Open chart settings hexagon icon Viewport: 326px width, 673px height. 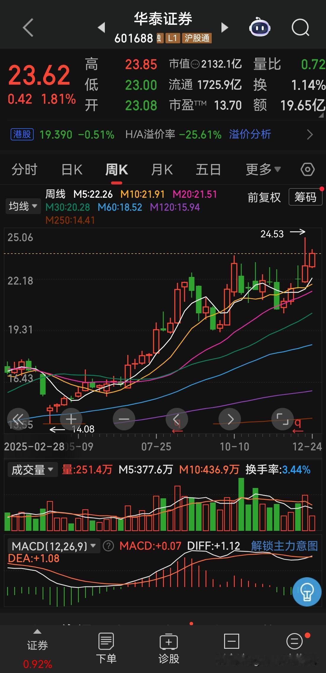coord(307,170)
